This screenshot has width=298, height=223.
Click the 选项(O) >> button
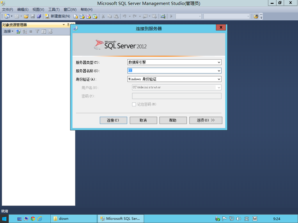click(206, 120)
